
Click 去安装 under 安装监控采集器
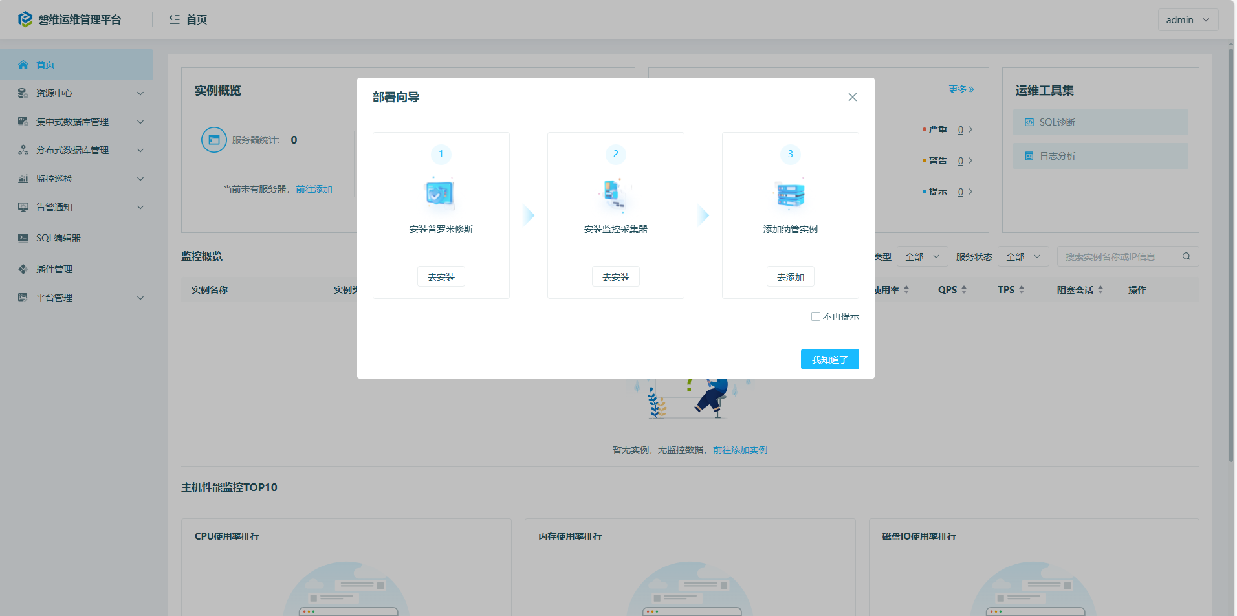[616, 277]
